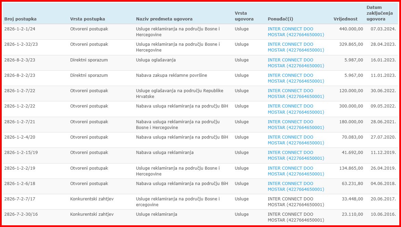401x227 pixels.
Task: Click the contract date 04.06.2018.
Action: [x=383, y=184]
